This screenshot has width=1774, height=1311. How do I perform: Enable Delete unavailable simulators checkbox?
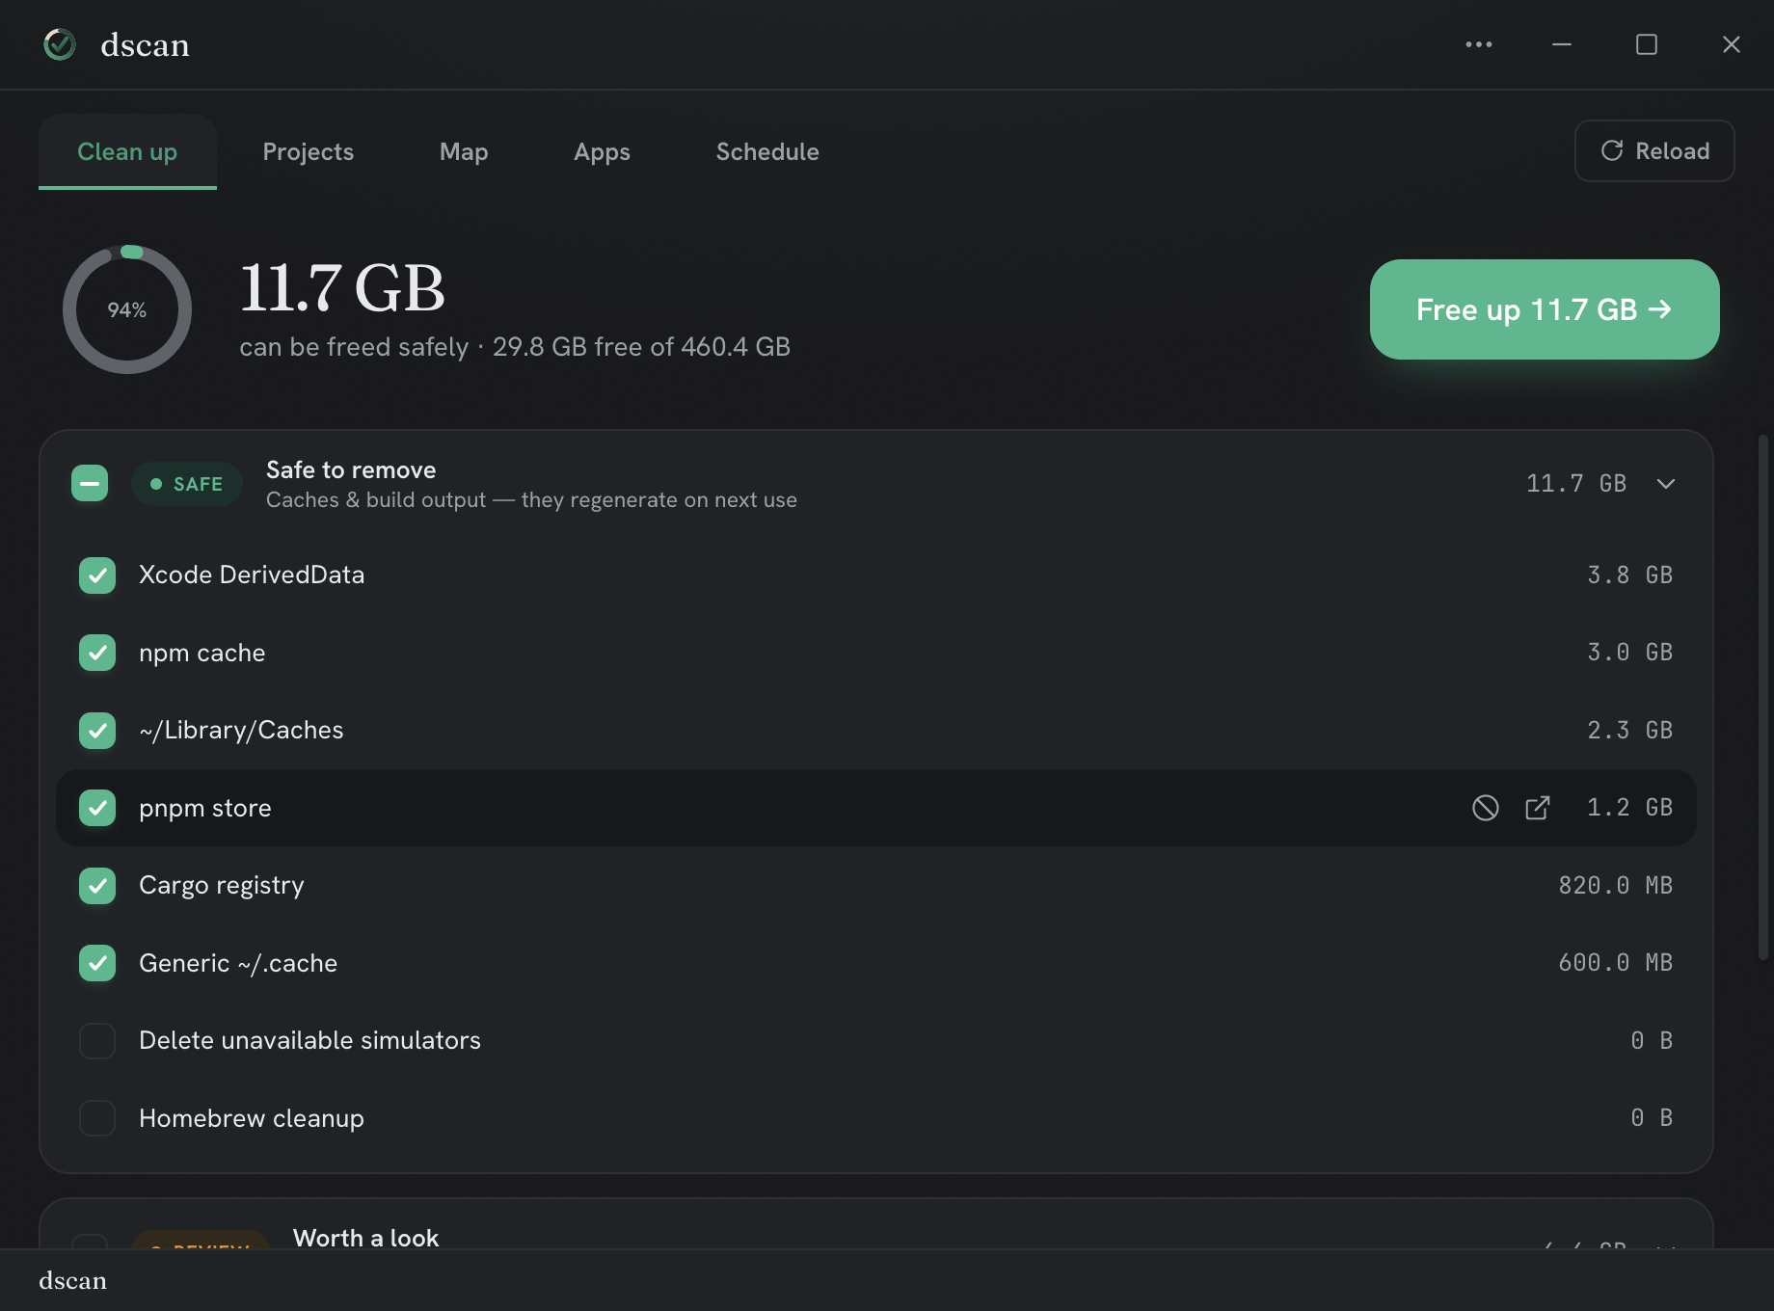point(97,1041)
